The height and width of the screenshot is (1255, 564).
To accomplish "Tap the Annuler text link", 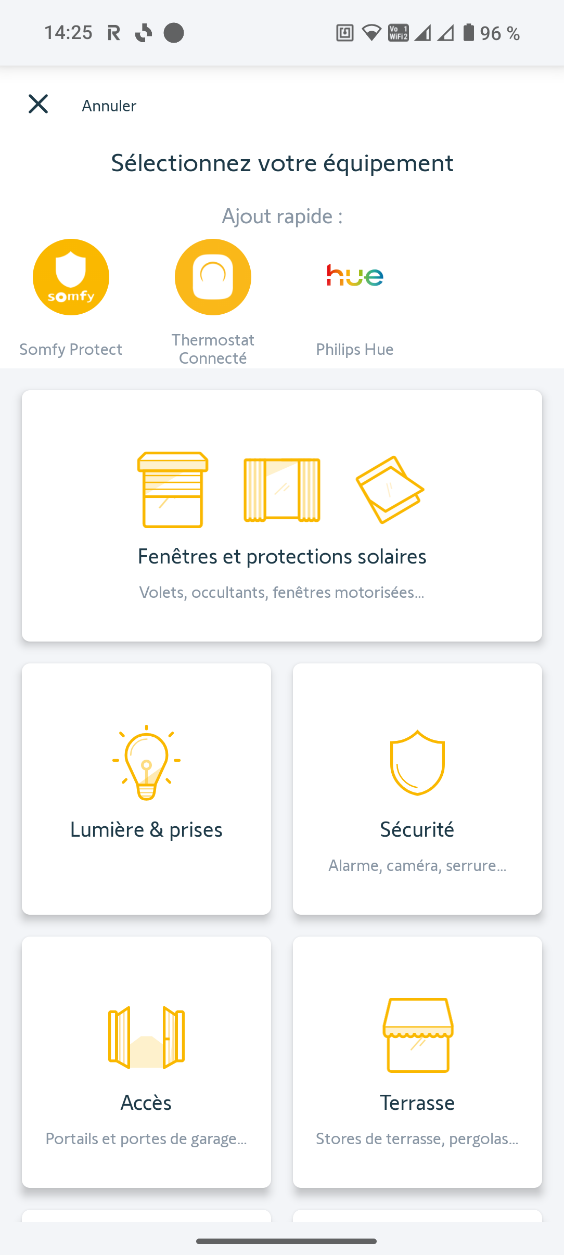I will coord(109,106).
